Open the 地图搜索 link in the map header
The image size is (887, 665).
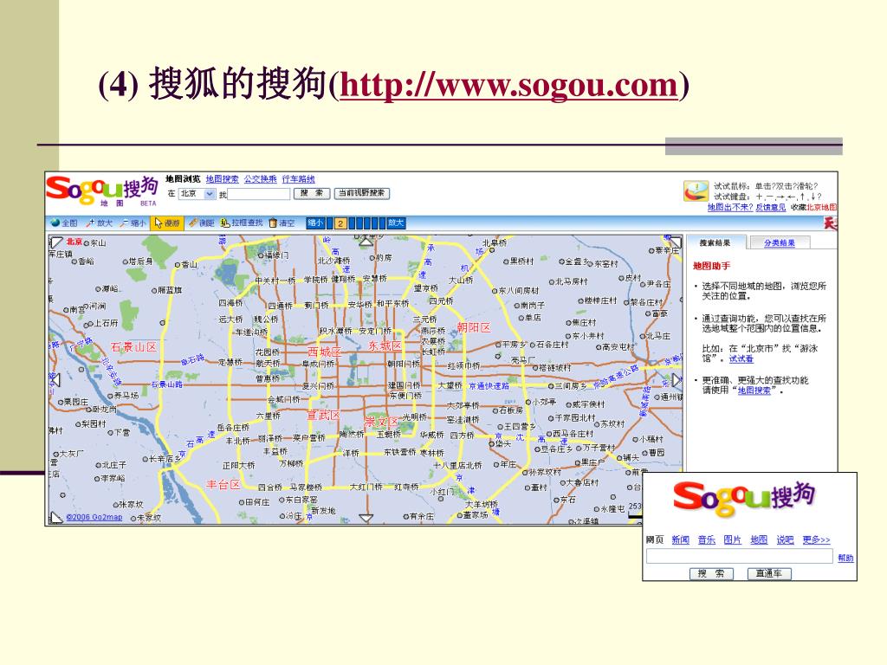[222, 179]
